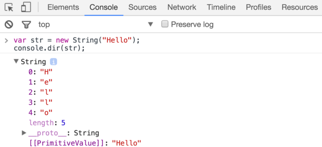
Task: Clear the console with the ban icon
Action: pyautogui.click(x=9, y=25)
